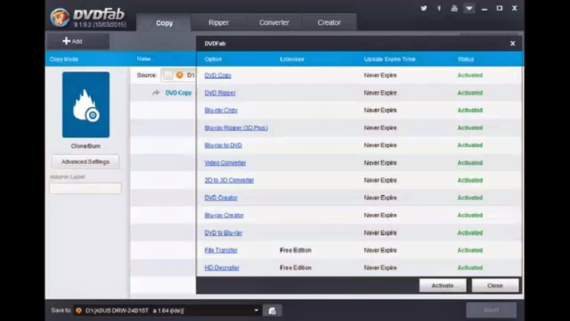Image resolution: width=570 pixels, height=321 pixels.
Task: Click Activated status in DVD Copy row
Action: coord(470,75)
